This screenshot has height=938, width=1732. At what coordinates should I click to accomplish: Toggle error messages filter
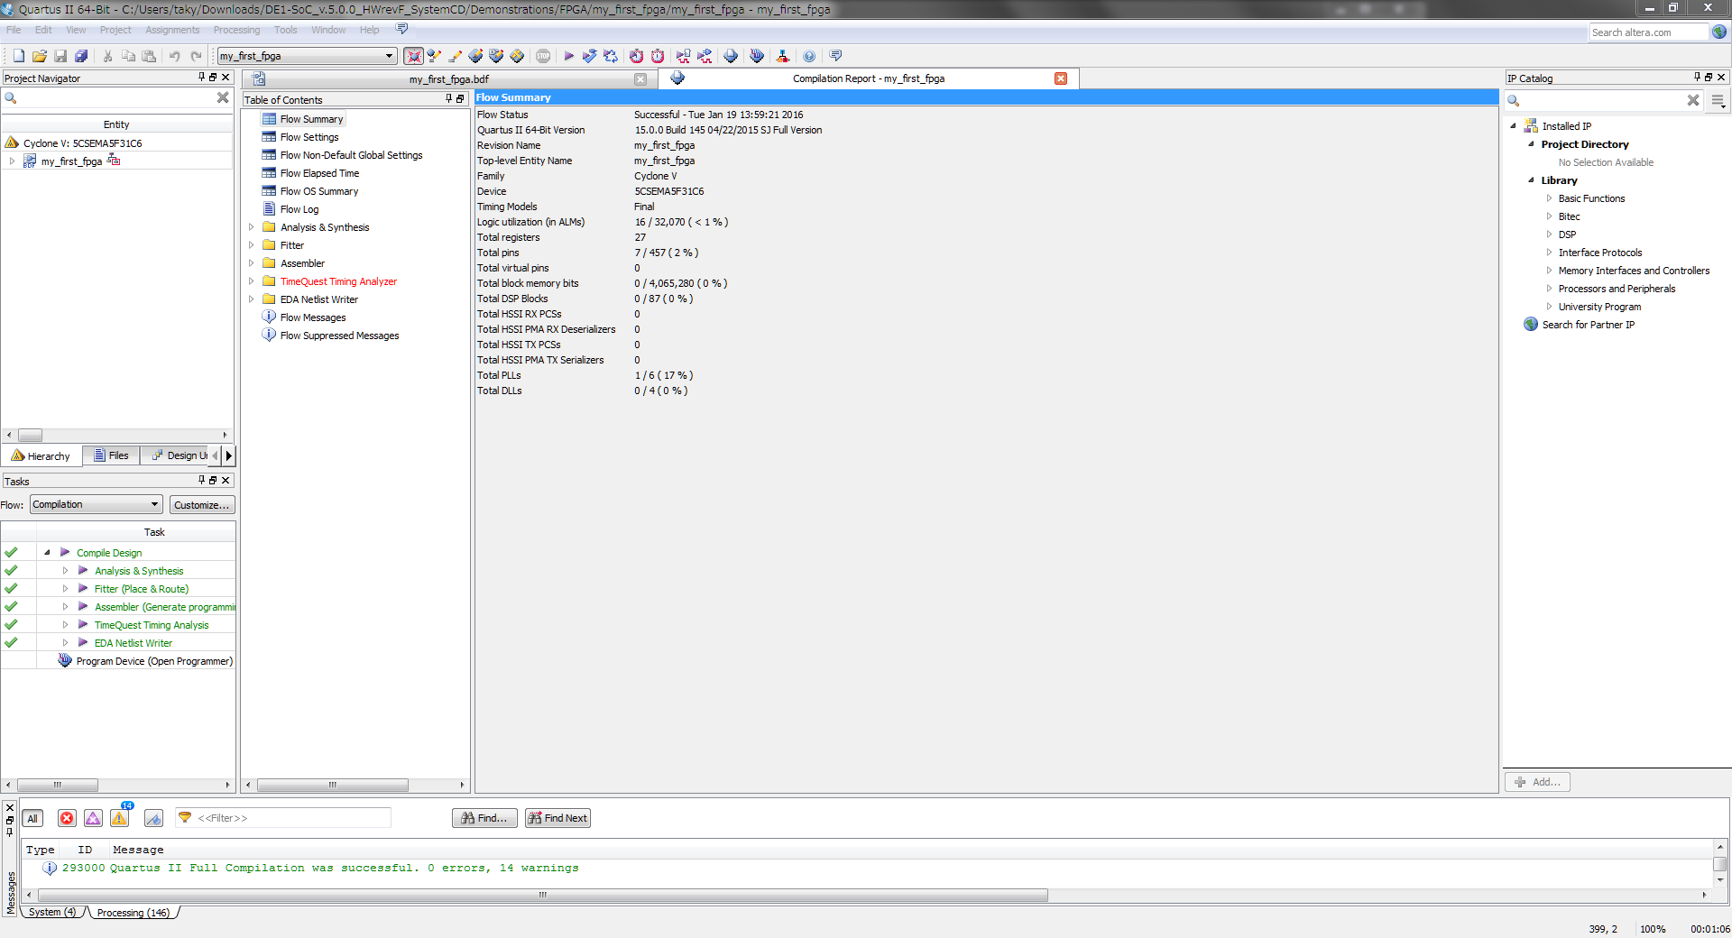(x=67, y=818)
